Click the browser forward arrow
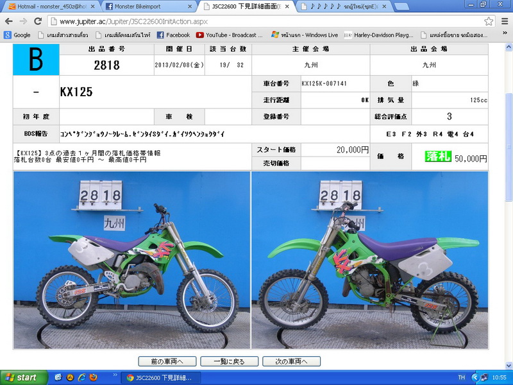Image resolution: width=513 pixels, height=385 pixels. coord(23,22)
